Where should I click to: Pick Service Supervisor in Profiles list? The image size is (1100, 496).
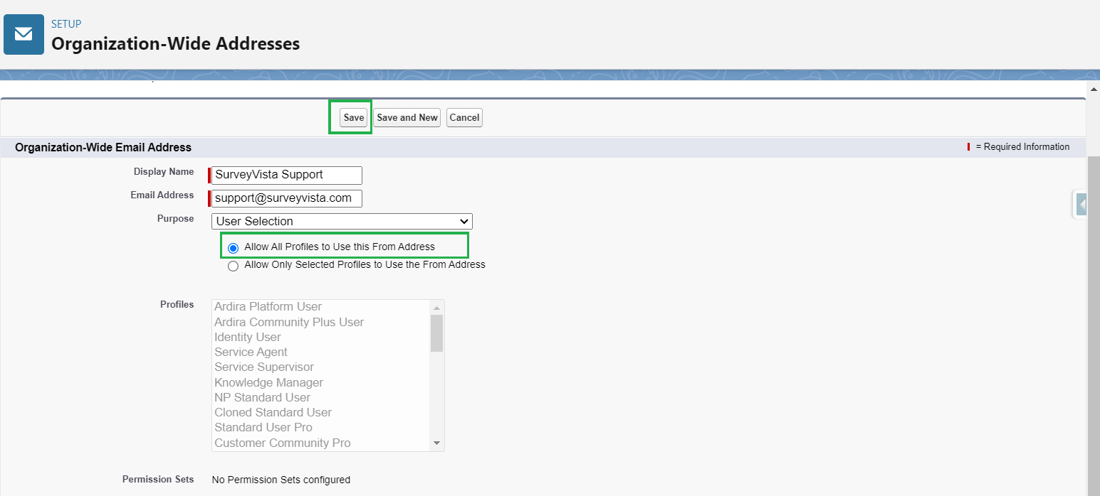coord(264,367)
